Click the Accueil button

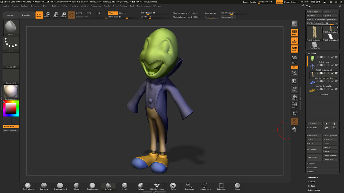coord(11,15)
